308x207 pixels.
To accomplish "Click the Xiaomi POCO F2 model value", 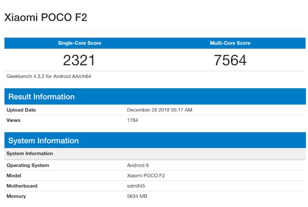I will [146, 175].
